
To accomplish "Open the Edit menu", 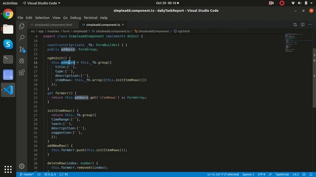I will [29, 18].
